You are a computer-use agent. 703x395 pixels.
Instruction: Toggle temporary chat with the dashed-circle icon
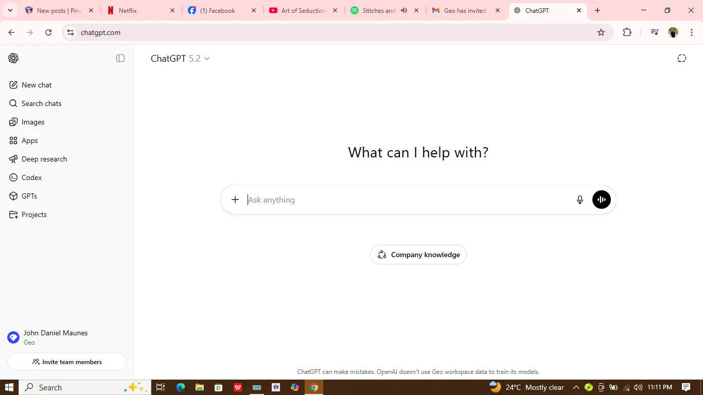click(682, 58)
